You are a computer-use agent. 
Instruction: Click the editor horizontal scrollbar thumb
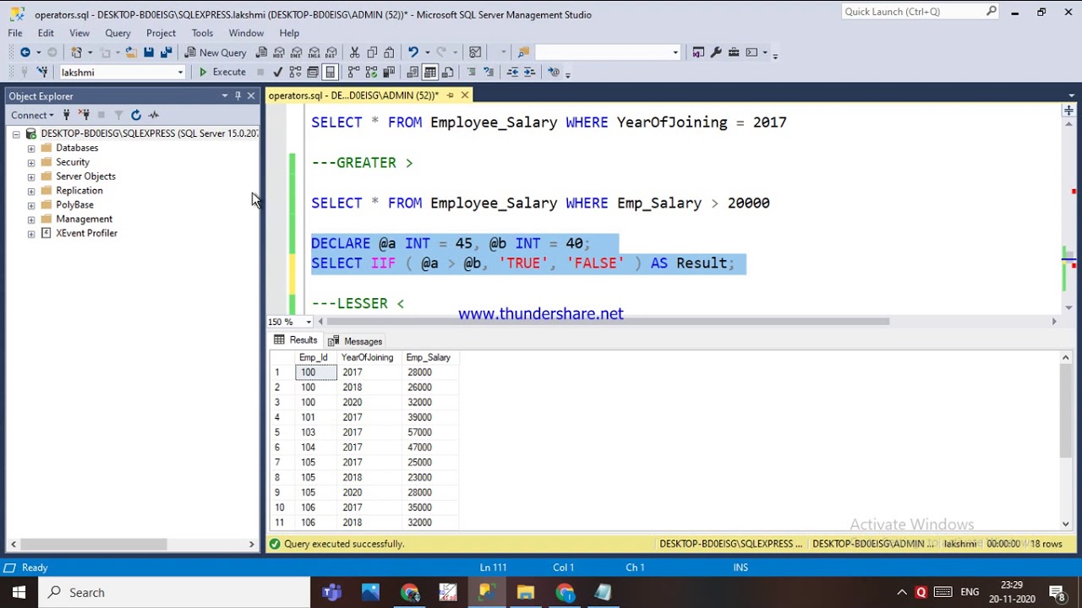pyautogui.click(x=608, y=322)
